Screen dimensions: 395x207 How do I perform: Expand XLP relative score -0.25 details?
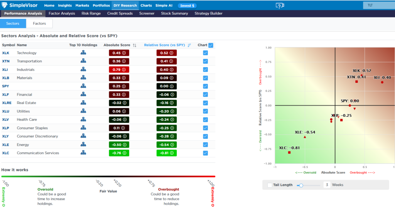click(167, 128)
